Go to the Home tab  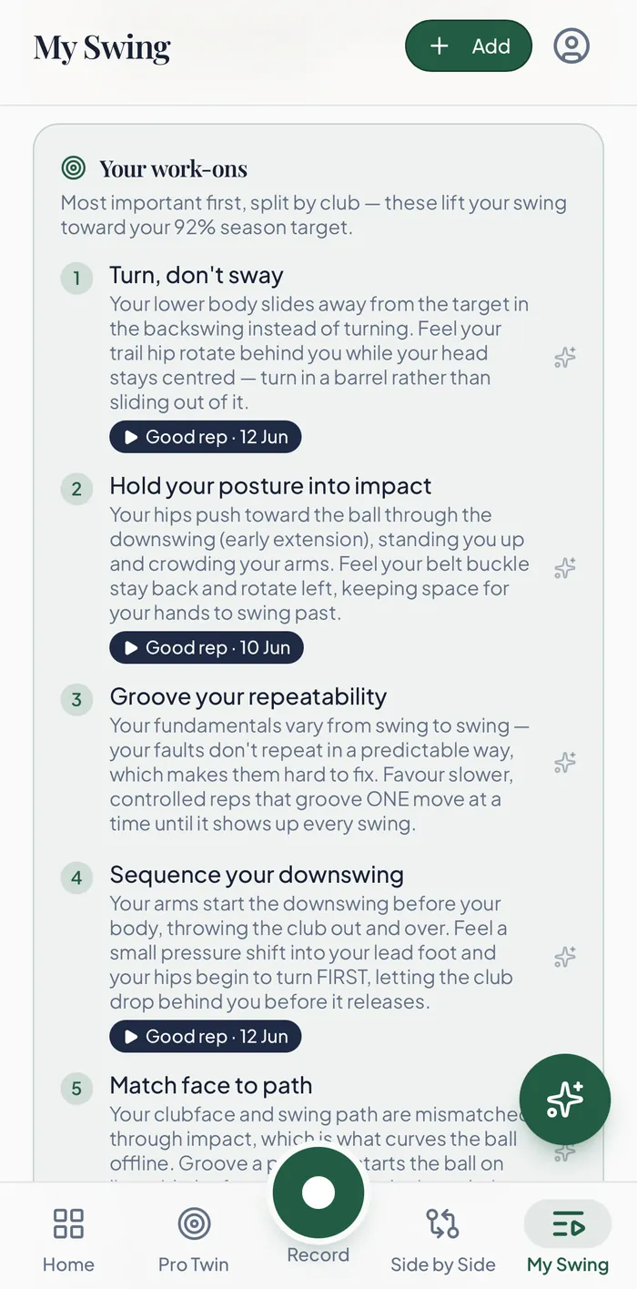coord(68,1240)
